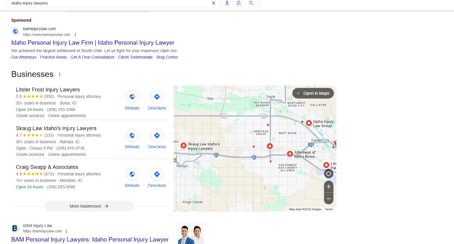
Task: Open Litster Frost Injury Lawyers website
Action: [132, 100]
